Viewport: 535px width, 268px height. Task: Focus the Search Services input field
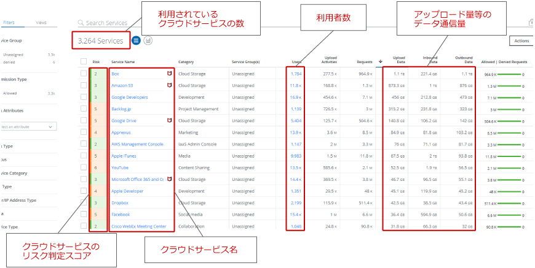[x=106, y=23]
